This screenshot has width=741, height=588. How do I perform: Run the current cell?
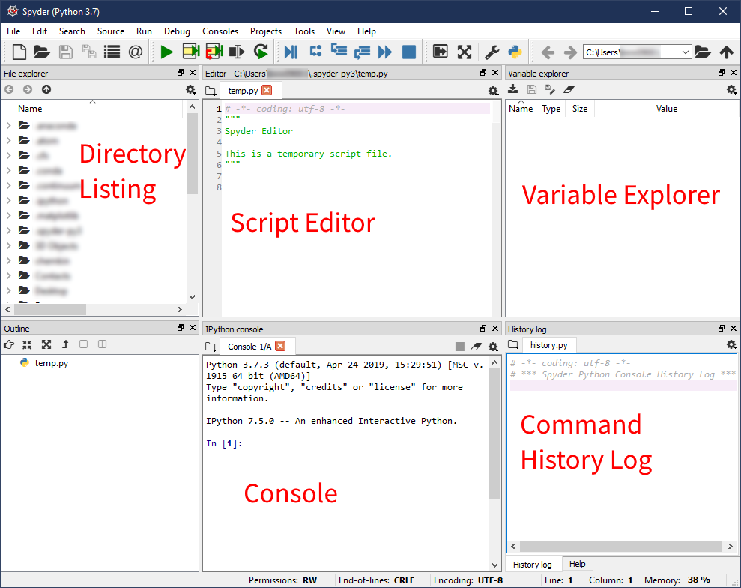tap(191, 52)
